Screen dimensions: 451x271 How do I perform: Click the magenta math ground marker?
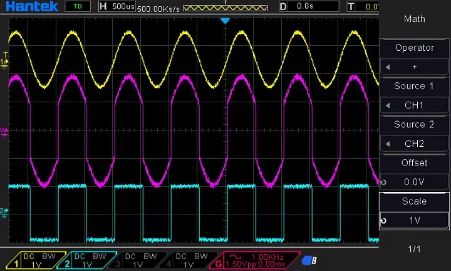5,131
